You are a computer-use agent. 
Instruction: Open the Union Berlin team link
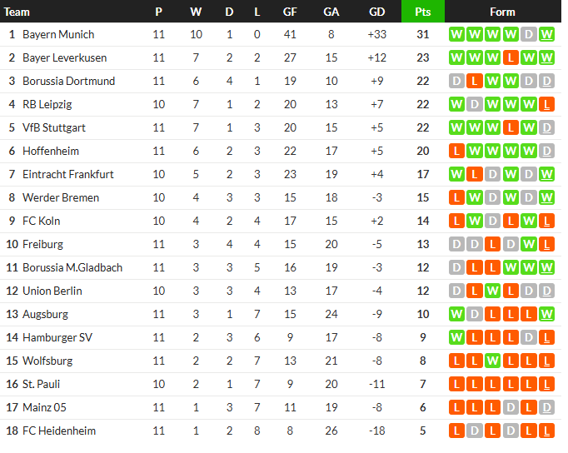pos(52,291)
